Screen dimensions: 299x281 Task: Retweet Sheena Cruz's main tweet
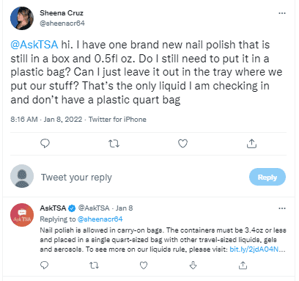[114, 144]
